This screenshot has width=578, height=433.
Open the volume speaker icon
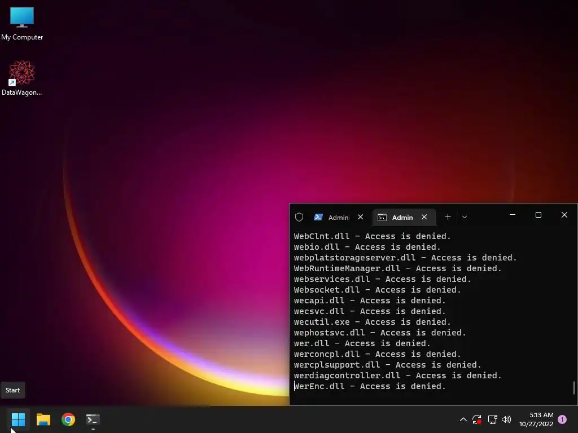(x=506, y=419)
